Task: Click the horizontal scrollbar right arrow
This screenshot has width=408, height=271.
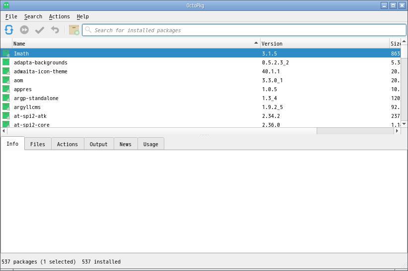Action: [x=397, y=131]
